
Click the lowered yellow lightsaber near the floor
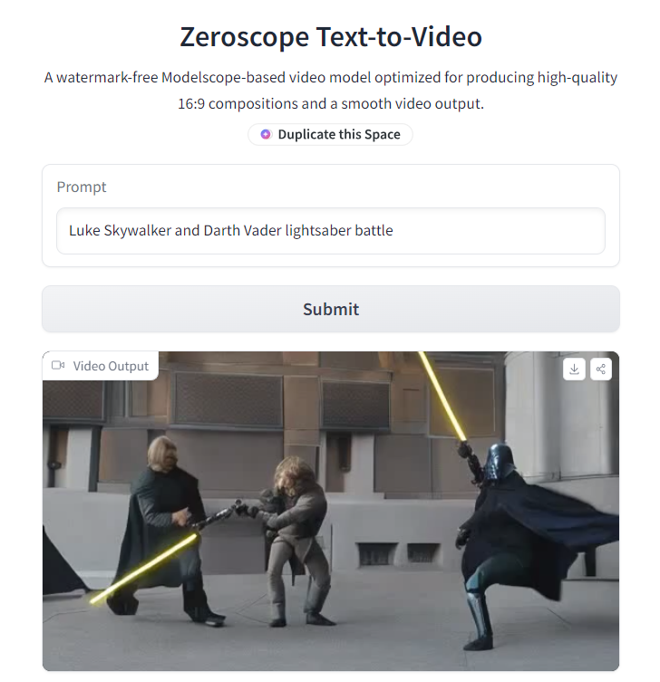pyautogui.click(x=143, y=569)
